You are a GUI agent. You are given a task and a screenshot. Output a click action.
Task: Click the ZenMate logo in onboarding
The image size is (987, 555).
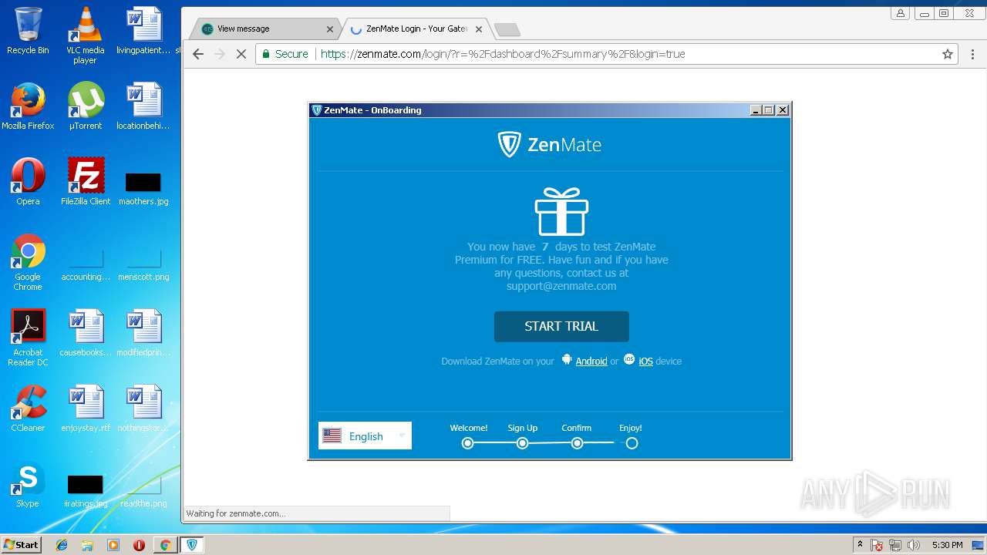pyautogui.click(x=549, y=144)
